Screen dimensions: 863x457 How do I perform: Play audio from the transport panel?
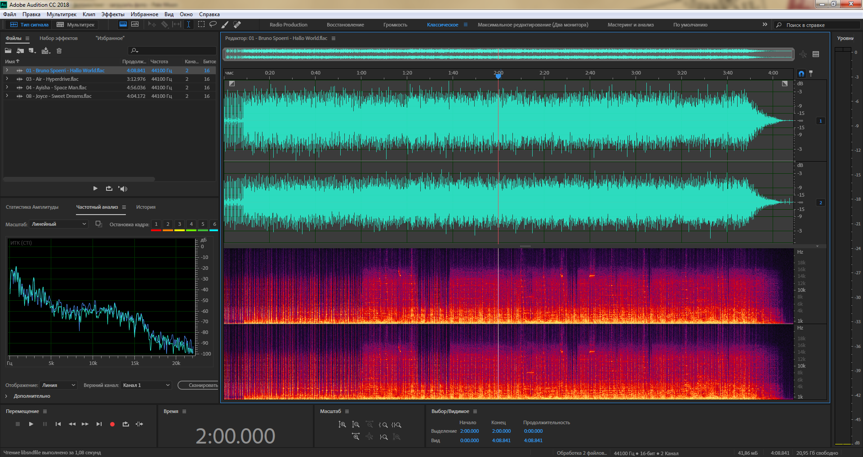click(31, 424)
